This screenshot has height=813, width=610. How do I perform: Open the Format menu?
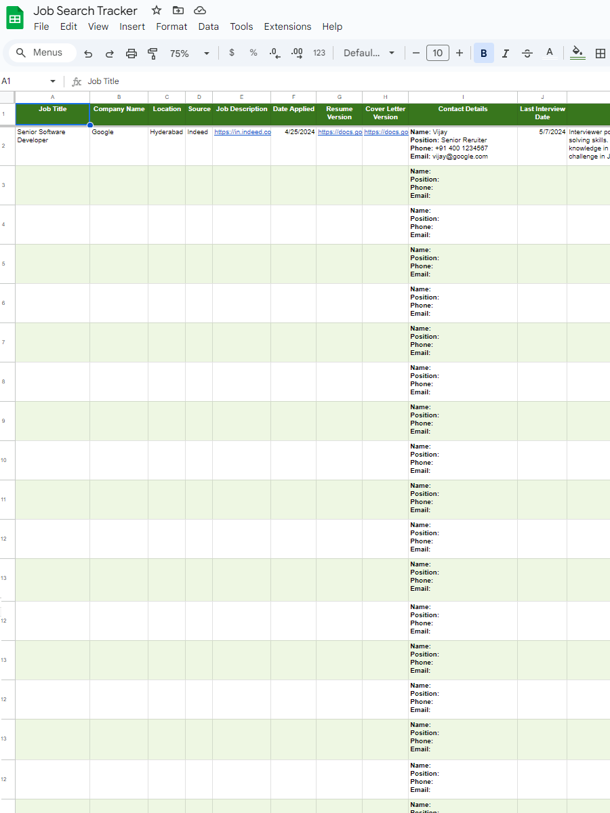point(171,26)
